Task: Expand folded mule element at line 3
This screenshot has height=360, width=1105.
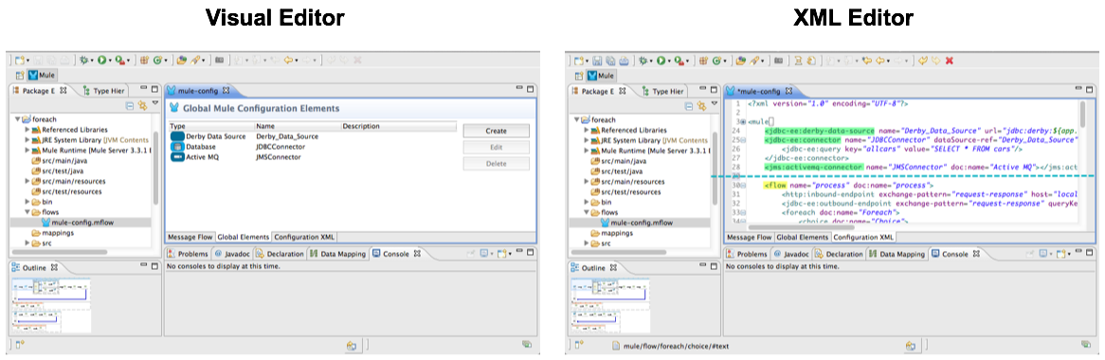Action: coord(743,122)
